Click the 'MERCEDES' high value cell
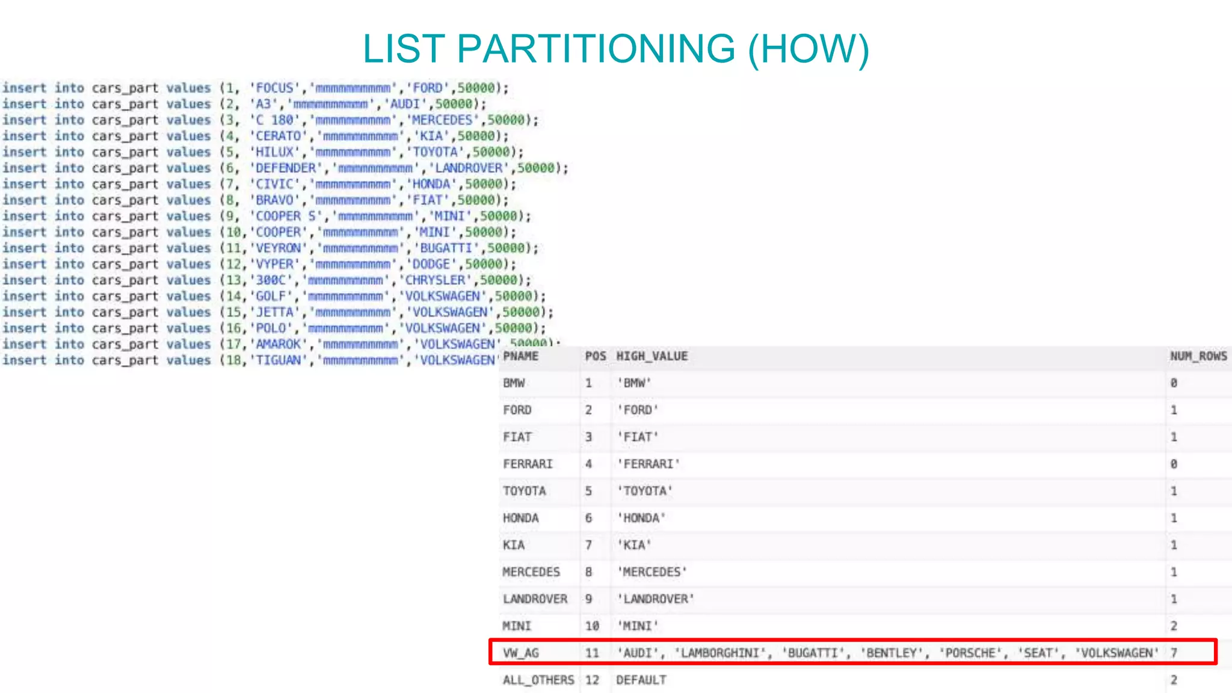 click(651, 572)
